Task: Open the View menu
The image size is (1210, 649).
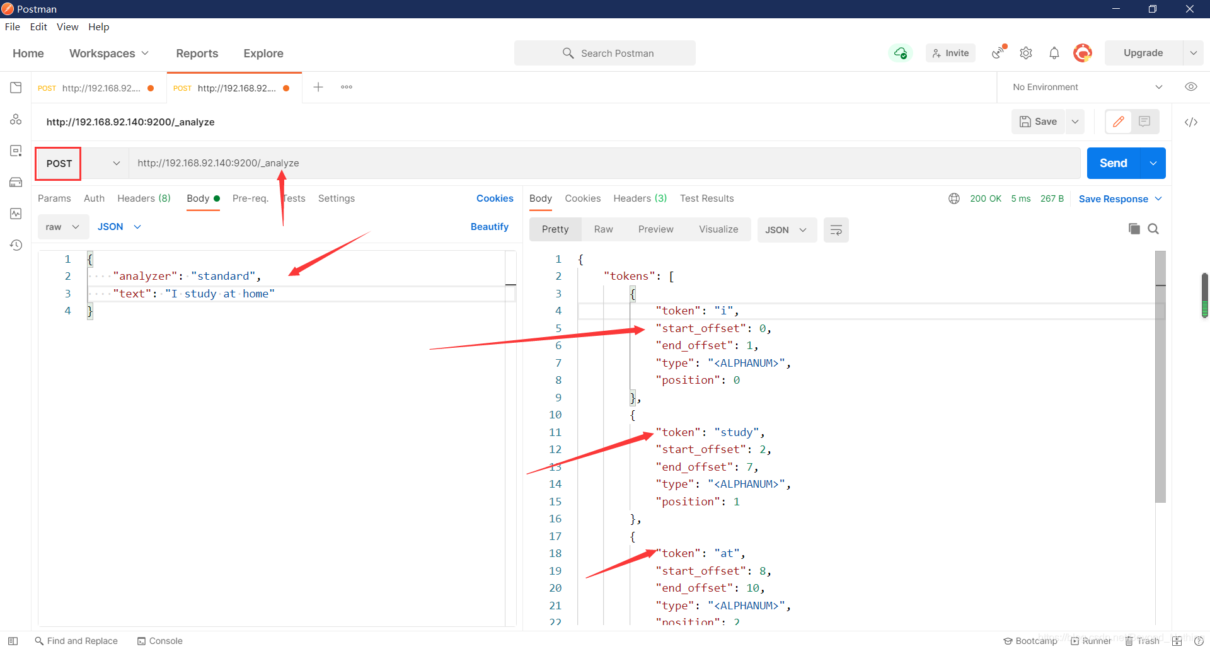Action: [67, 26]
